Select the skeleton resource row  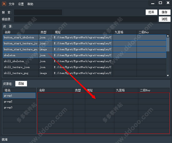tap(85, 55)
